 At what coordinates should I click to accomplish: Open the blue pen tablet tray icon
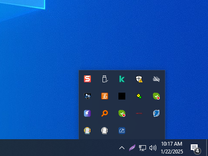pyautogui.click(x=122, y=131)
